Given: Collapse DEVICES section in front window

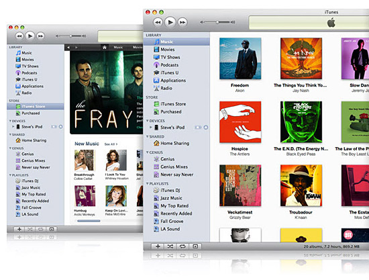Looking at the screenshot, I should point(148,121).
